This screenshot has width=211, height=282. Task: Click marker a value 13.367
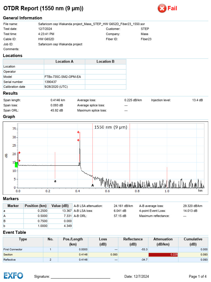click(60, 211)
